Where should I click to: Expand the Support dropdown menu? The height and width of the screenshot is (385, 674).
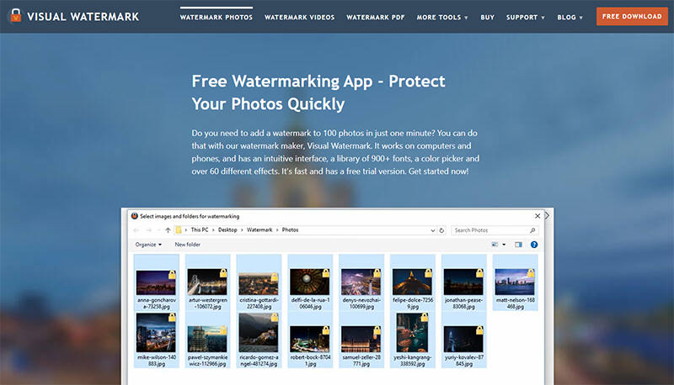pyautogui.click(x=525, y=17)
